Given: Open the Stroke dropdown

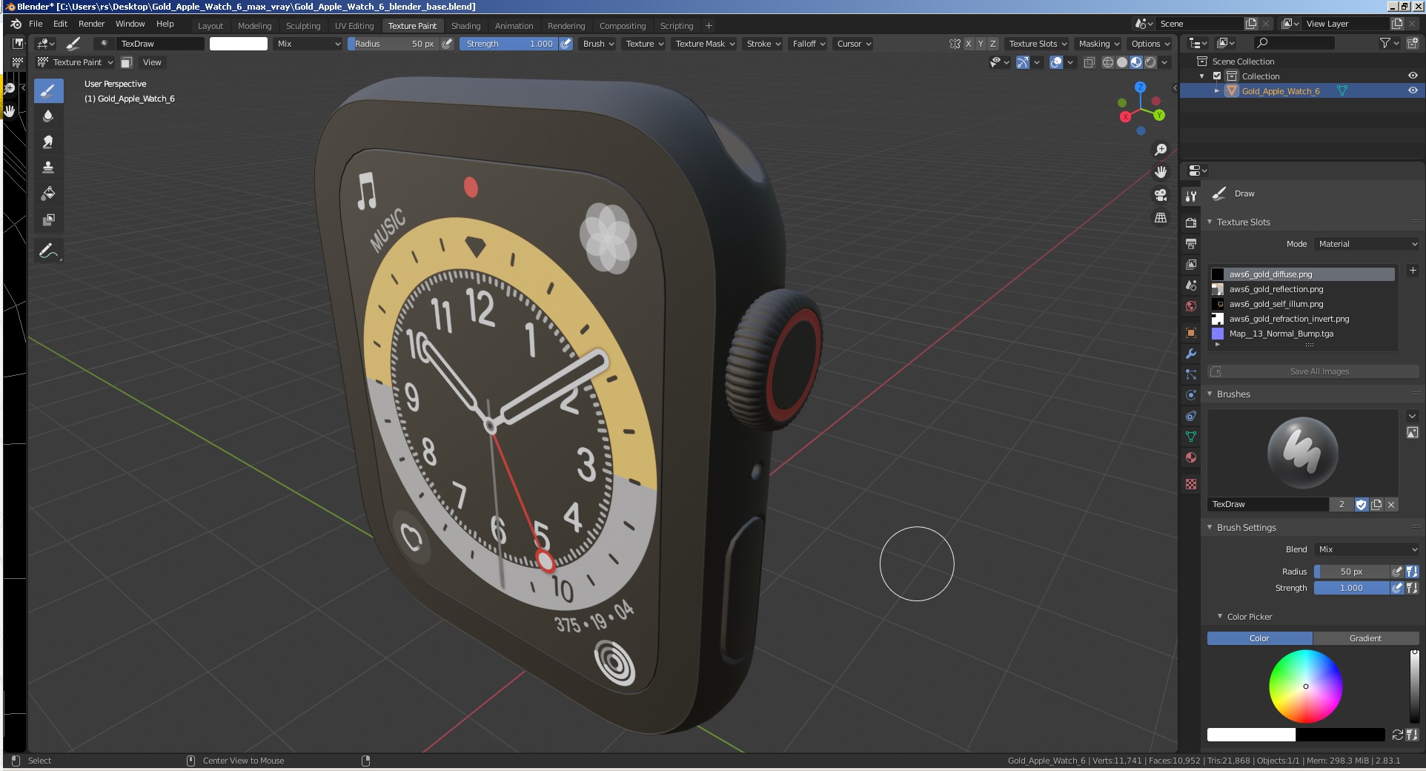Looking at the screenshot, I should click(763, 44).
